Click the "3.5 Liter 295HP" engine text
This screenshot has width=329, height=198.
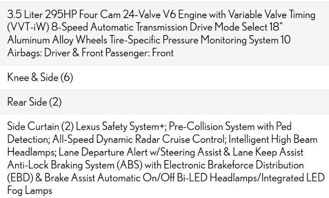pos(39,14)
